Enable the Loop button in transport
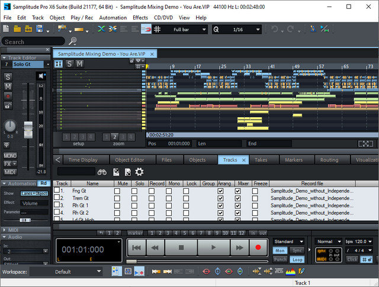This screenshot has height=287, width=379. 297,259
